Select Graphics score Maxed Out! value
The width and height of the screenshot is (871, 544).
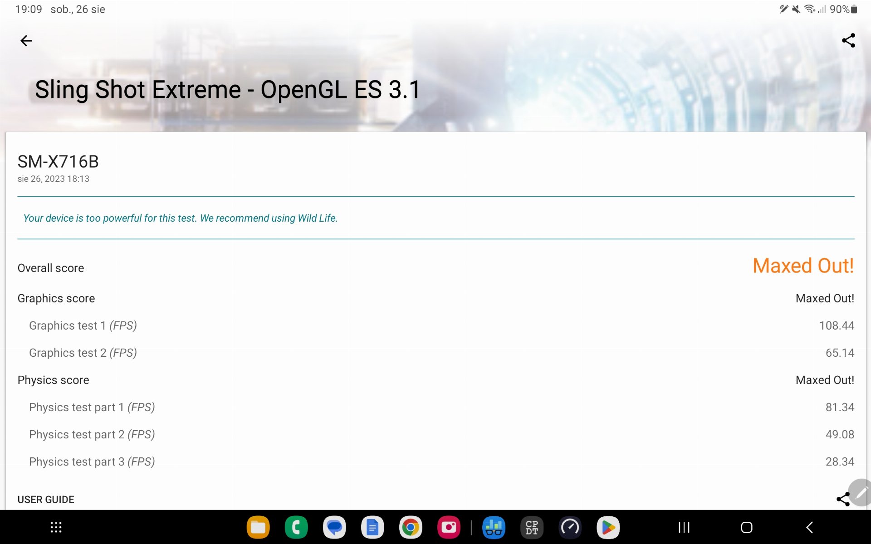(x=825, y=298)
